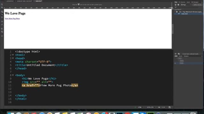Collapse the html node in DOM panel
The width and height of the screenshot is (204, 114).
pos(177,58)
